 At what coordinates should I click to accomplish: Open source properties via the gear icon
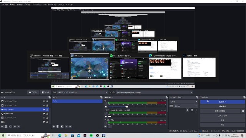pos(10,127)
